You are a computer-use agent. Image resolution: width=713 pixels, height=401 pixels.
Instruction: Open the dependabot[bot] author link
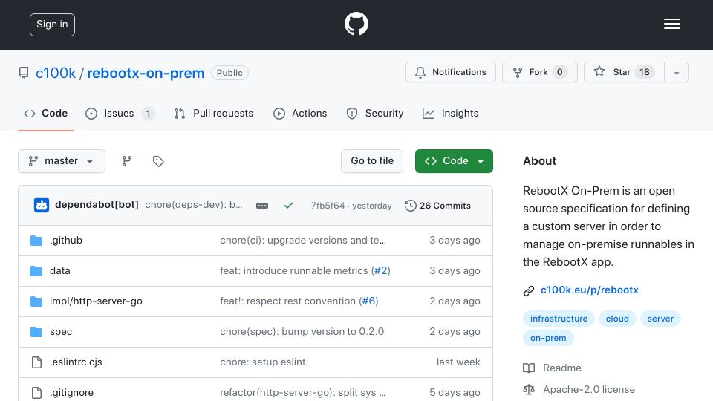point(97,205)
